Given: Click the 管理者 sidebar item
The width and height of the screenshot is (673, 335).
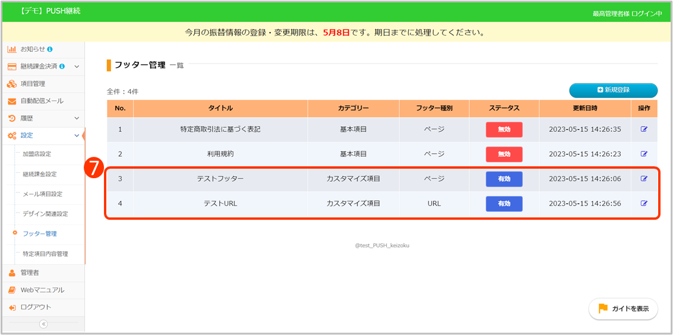Looking at the screenshot, I should pyautogui.click(x=30, y=273).
